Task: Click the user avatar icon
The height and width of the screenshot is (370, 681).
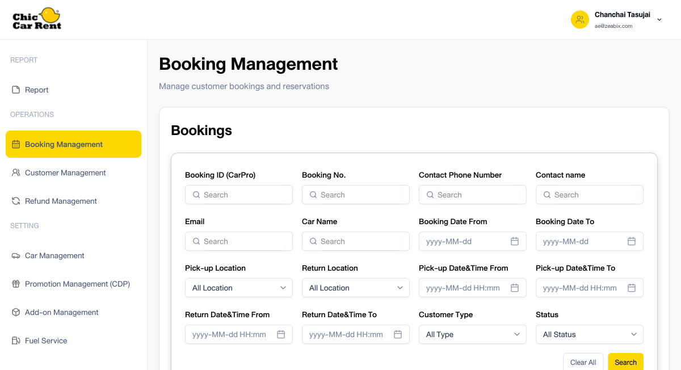Action: tap(580, 20)
